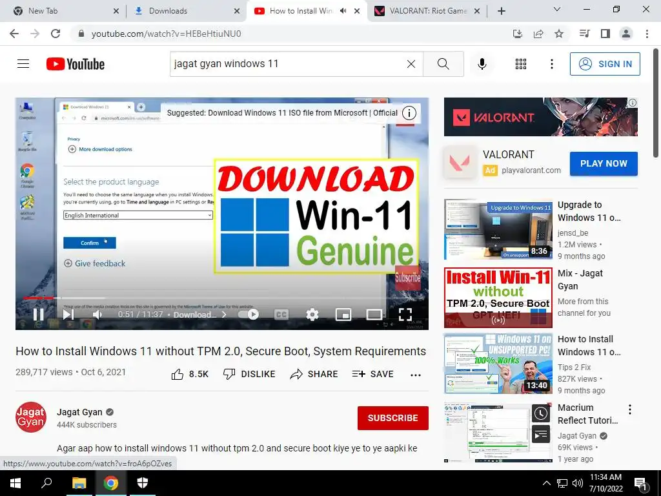The width and height of the screenshot is (661, 496).
Task: Switch to the New Tab browser tab
Action: [63, 11]
